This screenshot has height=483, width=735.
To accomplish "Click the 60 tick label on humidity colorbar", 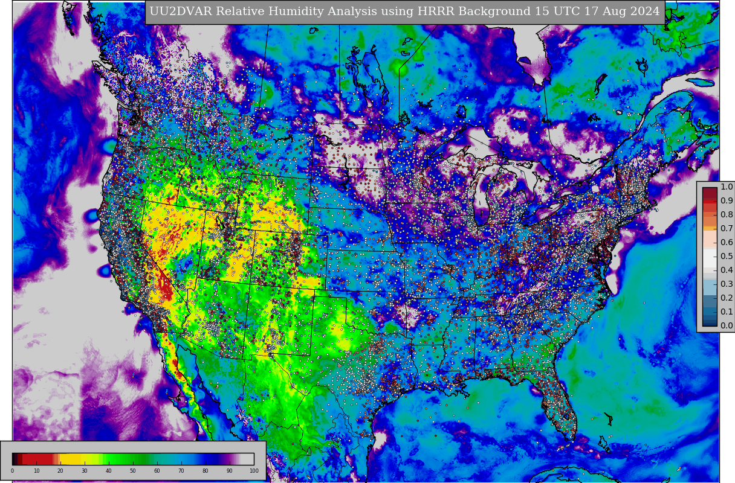I will 157,471.
